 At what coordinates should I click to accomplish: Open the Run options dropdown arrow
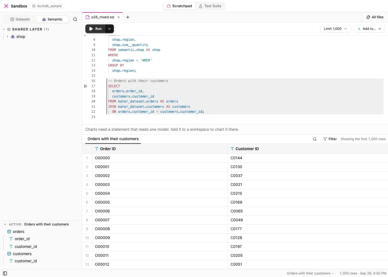click(109, 29)
